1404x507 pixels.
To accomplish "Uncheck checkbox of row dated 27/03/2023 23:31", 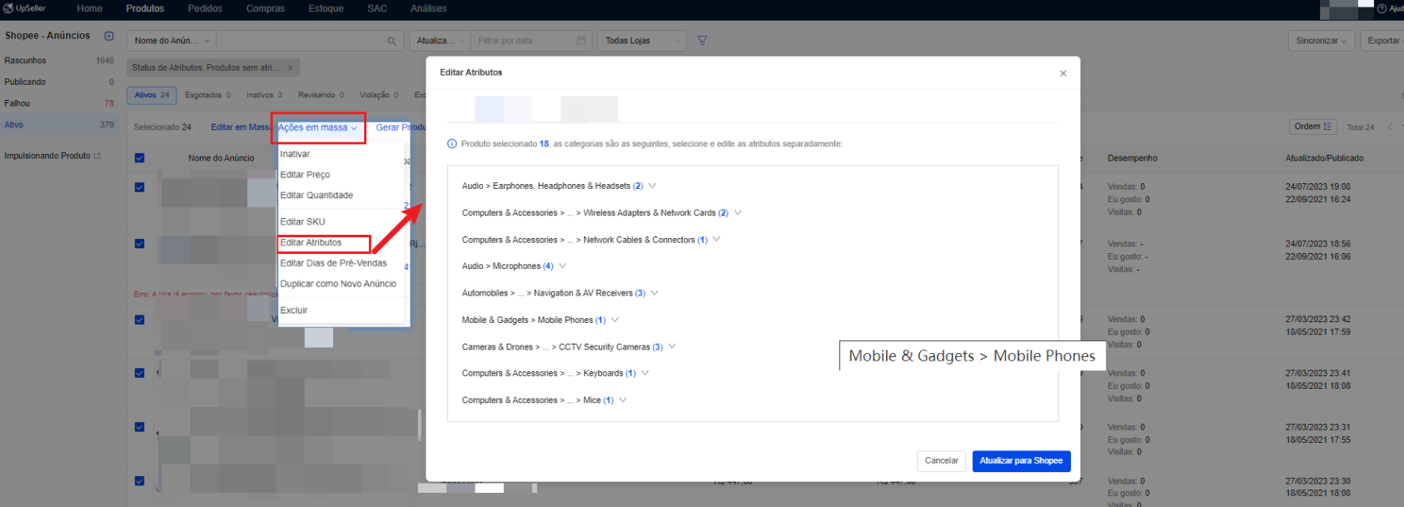I will pos(140,427).
